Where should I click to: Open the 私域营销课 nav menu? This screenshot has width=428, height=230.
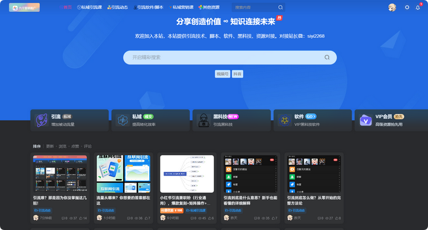pos(181,7)
